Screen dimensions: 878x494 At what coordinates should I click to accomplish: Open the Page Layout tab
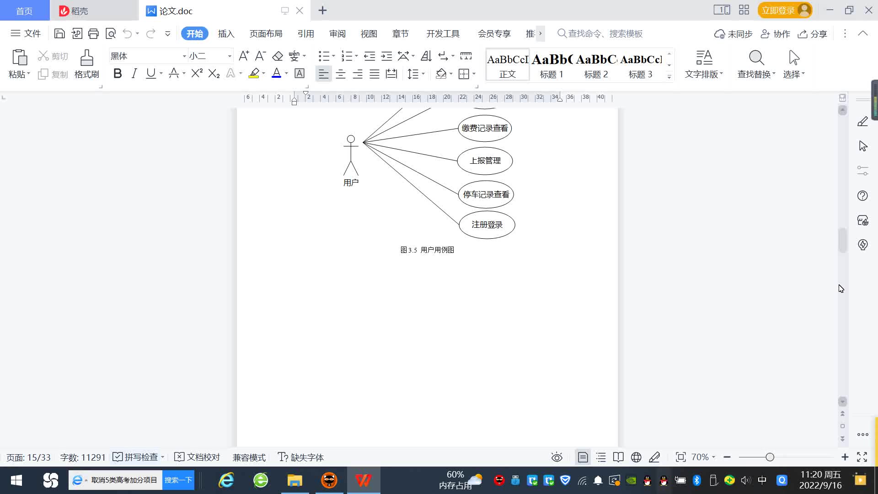coord(266,33)
